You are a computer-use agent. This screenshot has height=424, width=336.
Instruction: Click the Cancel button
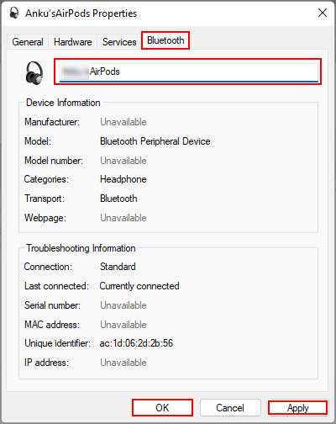point(230,407)
